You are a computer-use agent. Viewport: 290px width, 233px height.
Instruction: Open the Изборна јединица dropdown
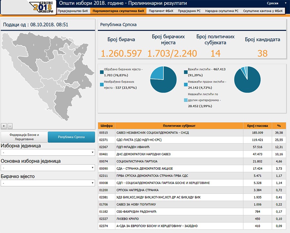tap(48, 152)
